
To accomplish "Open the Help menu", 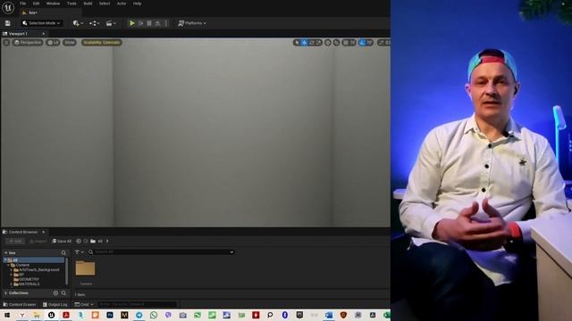I will [137, 4].
